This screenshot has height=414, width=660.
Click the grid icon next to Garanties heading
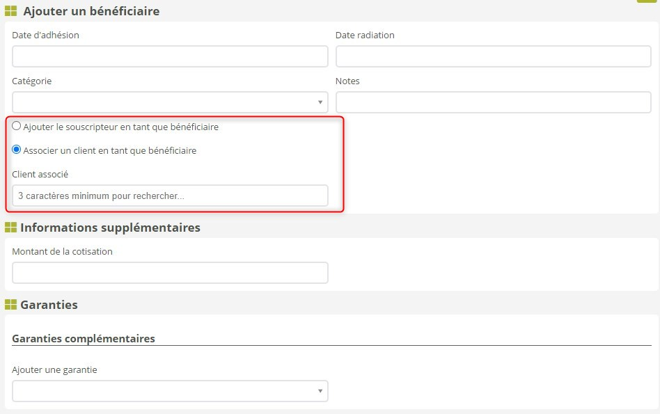pyautogui.click(x=11, y=305)
